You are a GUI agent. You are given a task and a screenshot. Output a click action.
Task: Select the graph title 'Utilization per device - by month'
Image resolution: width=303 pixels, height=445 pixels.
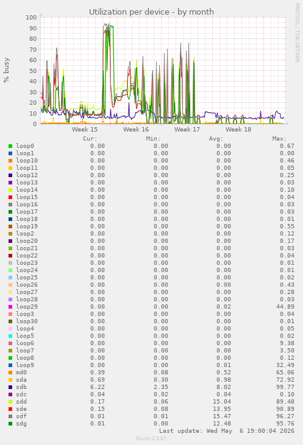coord(151,12)
